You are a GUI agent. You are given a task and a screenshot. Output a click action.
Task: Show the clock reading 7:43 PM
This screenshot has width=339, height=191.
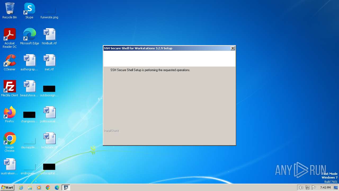(x=325, y=188)
